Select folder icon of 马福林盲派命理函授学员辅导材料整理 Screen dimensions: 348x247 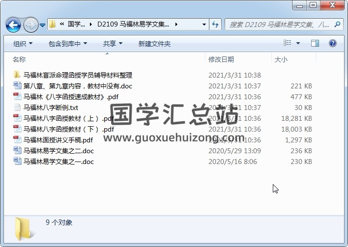click(x=17, y=75)
